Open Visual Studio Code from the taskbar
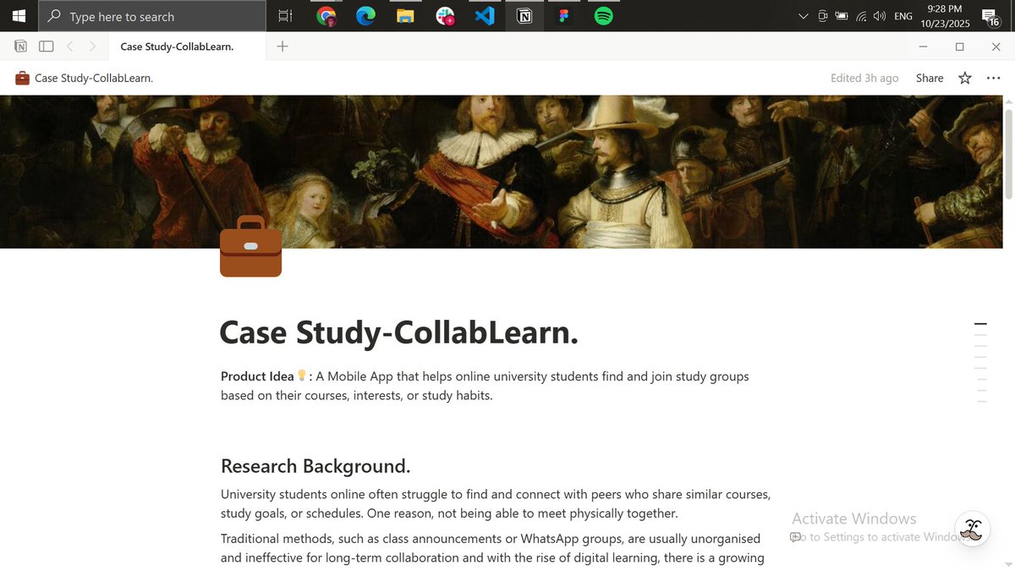This screenshot has width=1015, height=571. click(x=485, y=16)
